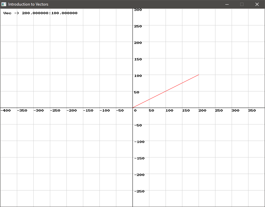Click the -150 label on the vertical axis
The image size is (265, 207).
pos(139,158)
